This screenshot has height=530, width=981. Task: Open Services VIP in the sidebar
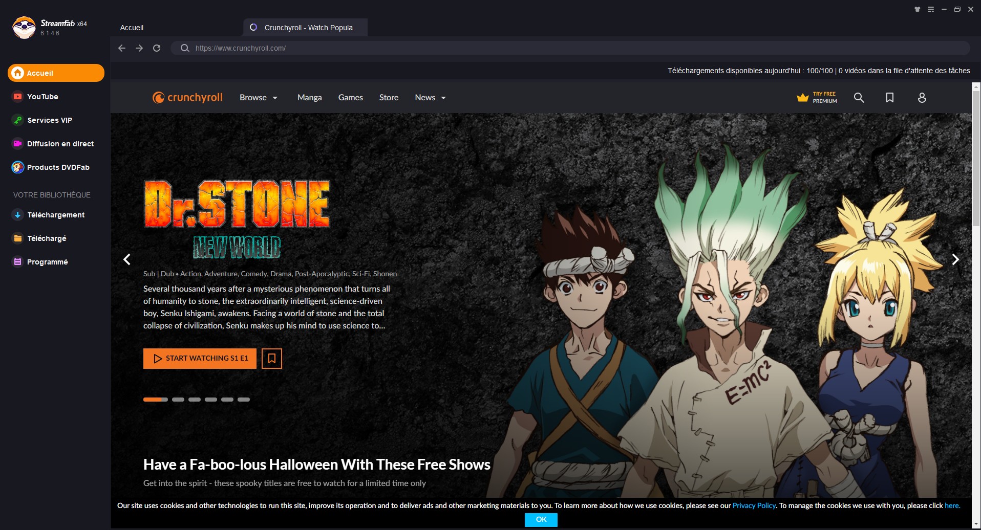click(x=56, y=120)
